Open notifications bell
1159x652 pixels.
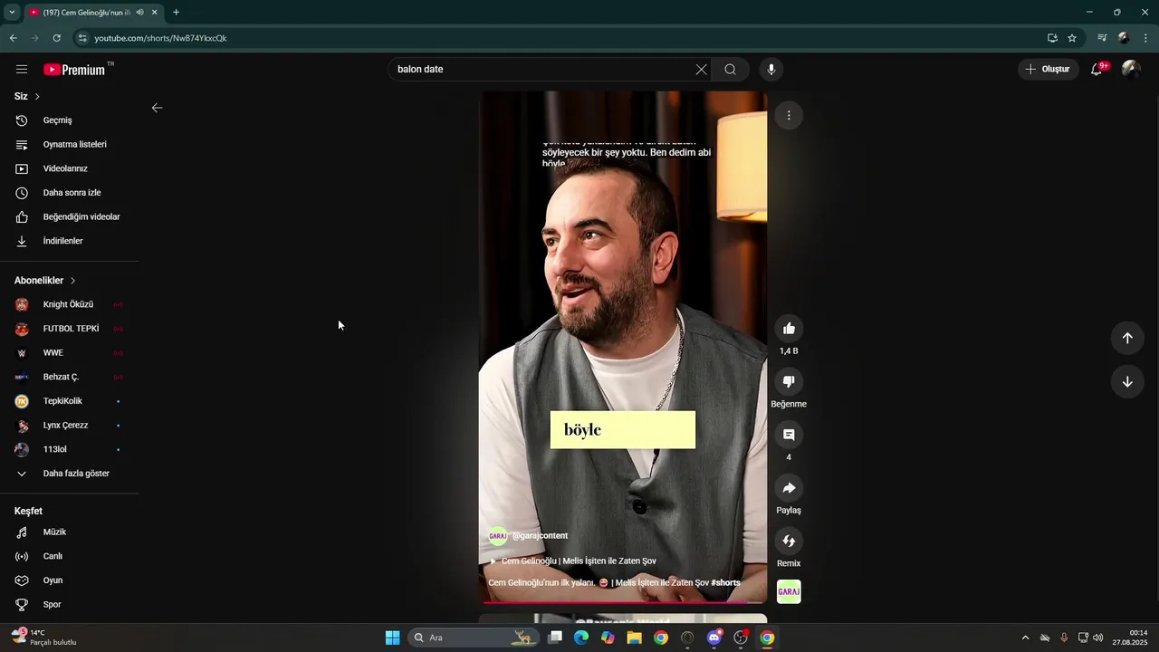click(x=1097, y=69)
